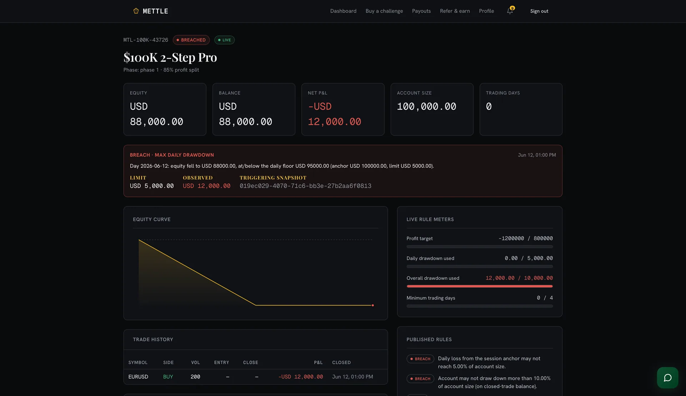686x396 pixels.
Task: Click the BREACHED status badge
Action: 191,40
